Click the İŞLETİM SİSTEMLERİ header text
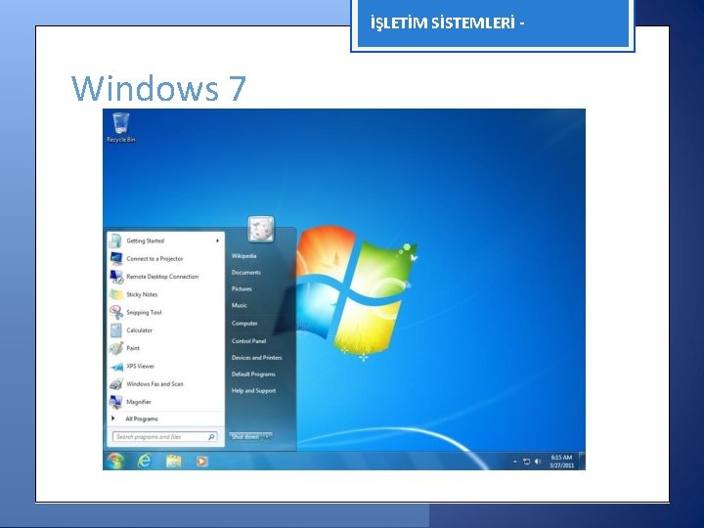 (x=447, y=22)
